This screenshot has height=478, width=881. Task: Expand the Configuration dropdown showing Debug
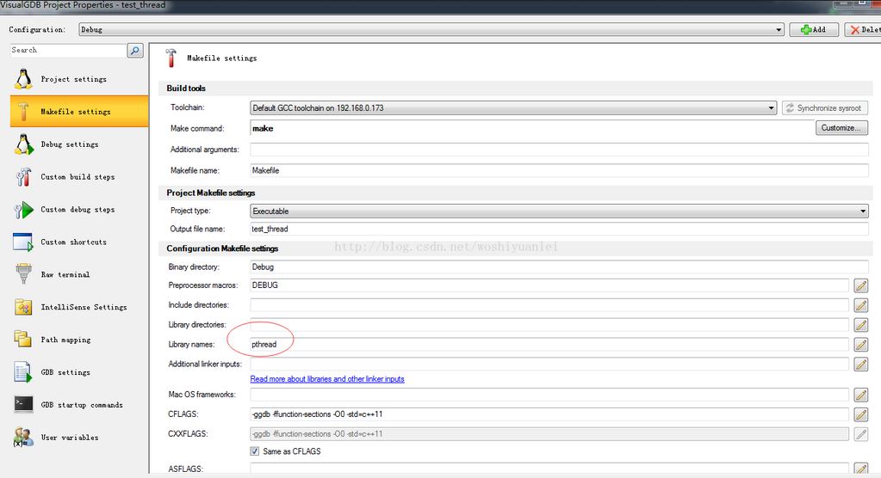point(778,29)
